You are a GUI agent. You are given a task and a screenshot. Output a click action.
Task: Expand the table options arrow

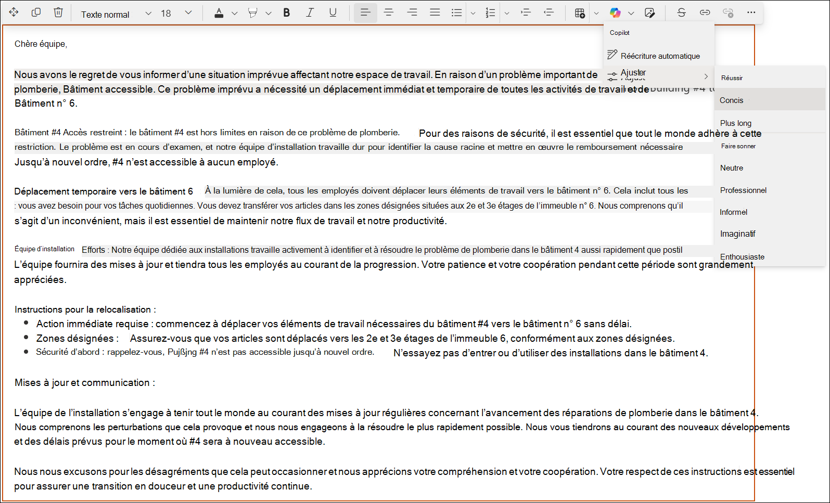[596, 14]
